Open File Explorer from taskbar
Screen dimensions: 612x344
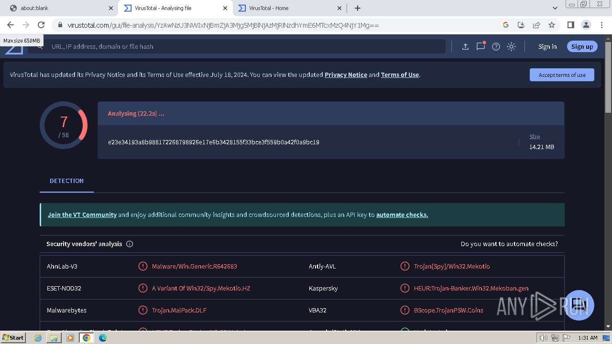54,338
